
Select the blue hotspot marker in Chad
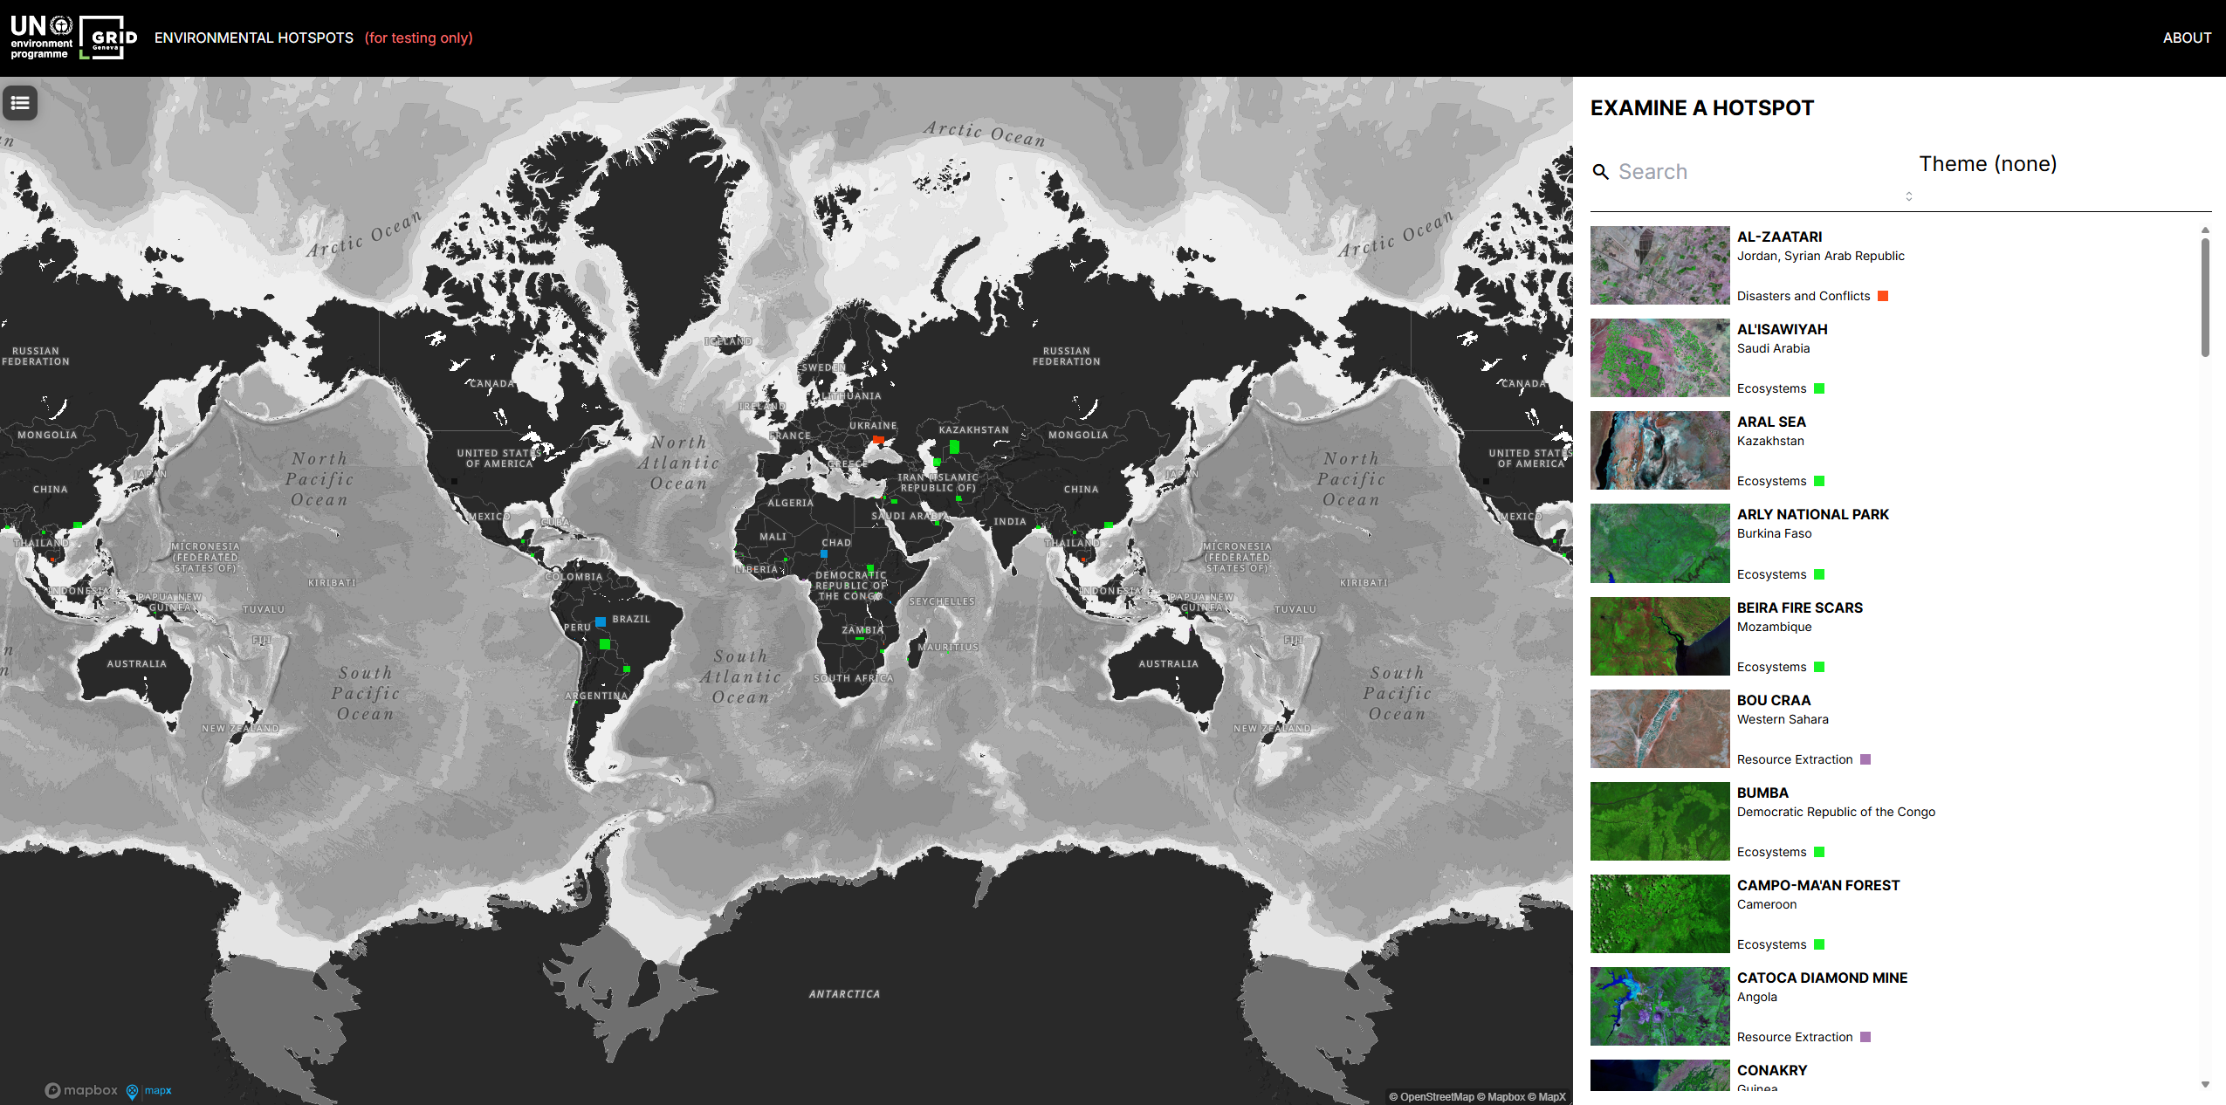822,552
